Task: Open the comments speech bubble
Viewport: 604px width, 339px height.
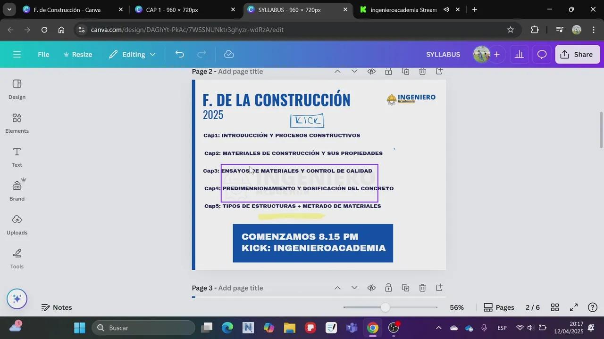Action: click(x=542, y=55)
